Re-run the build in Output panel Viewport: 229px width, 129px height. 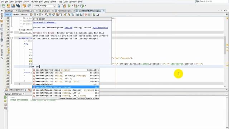(x=6, y=97)
